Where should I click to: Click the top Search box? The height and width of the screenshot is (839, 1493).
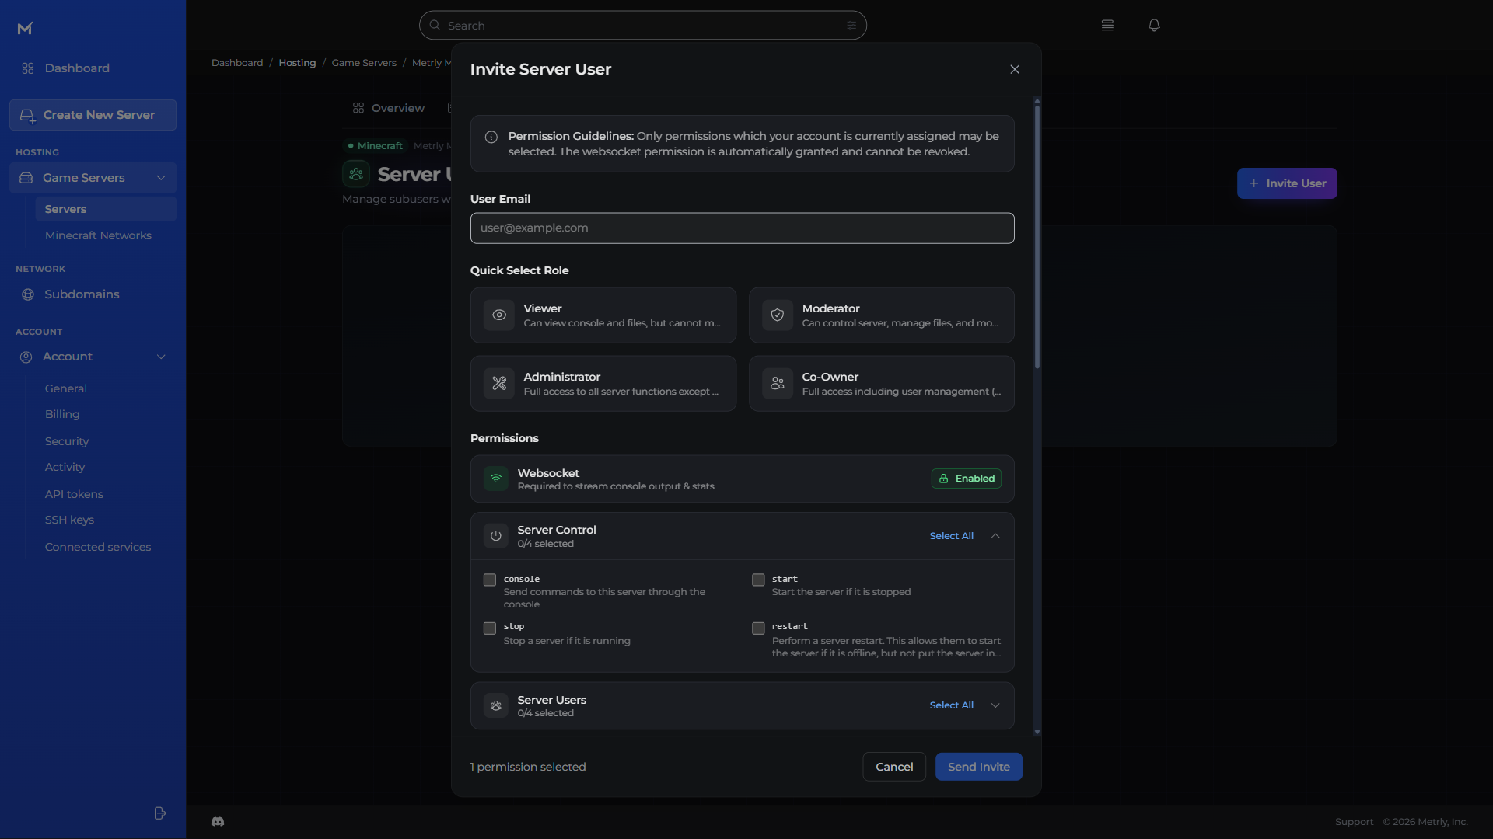point(642,26)
